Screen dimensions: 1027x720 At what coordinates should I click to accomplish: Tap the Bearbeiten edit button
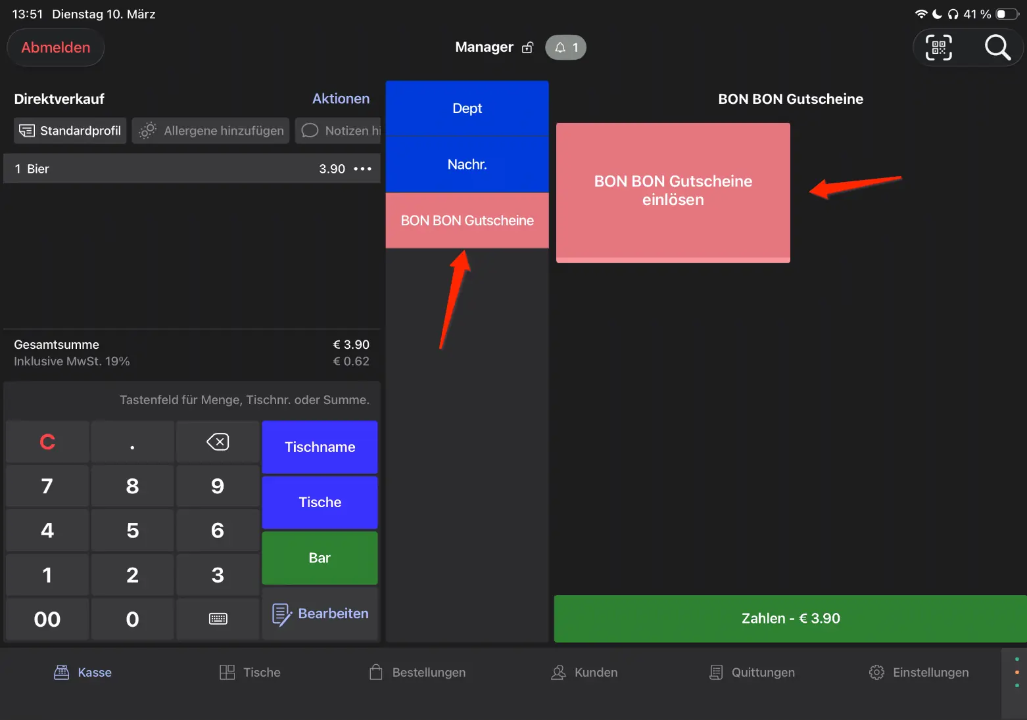[x=320, y=614]
